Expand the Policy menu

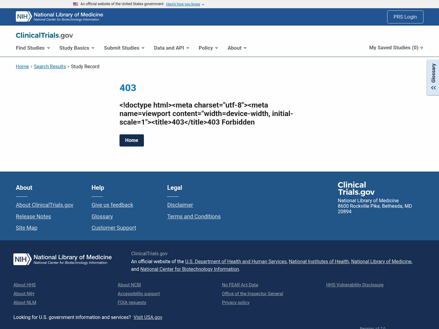point(208,48)
